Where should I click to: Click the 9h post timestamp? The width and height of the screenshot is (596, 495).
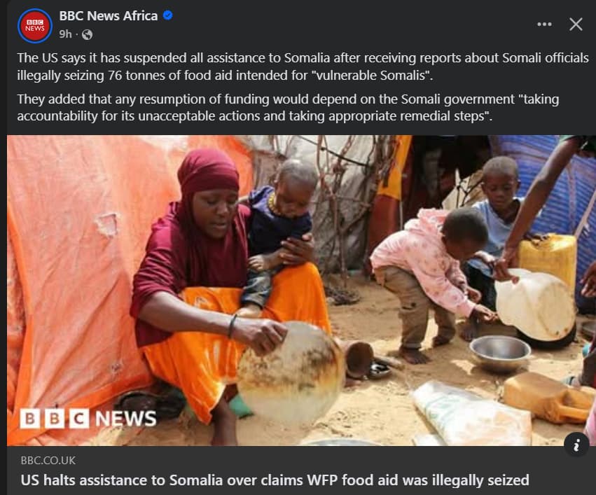[65, 34]
